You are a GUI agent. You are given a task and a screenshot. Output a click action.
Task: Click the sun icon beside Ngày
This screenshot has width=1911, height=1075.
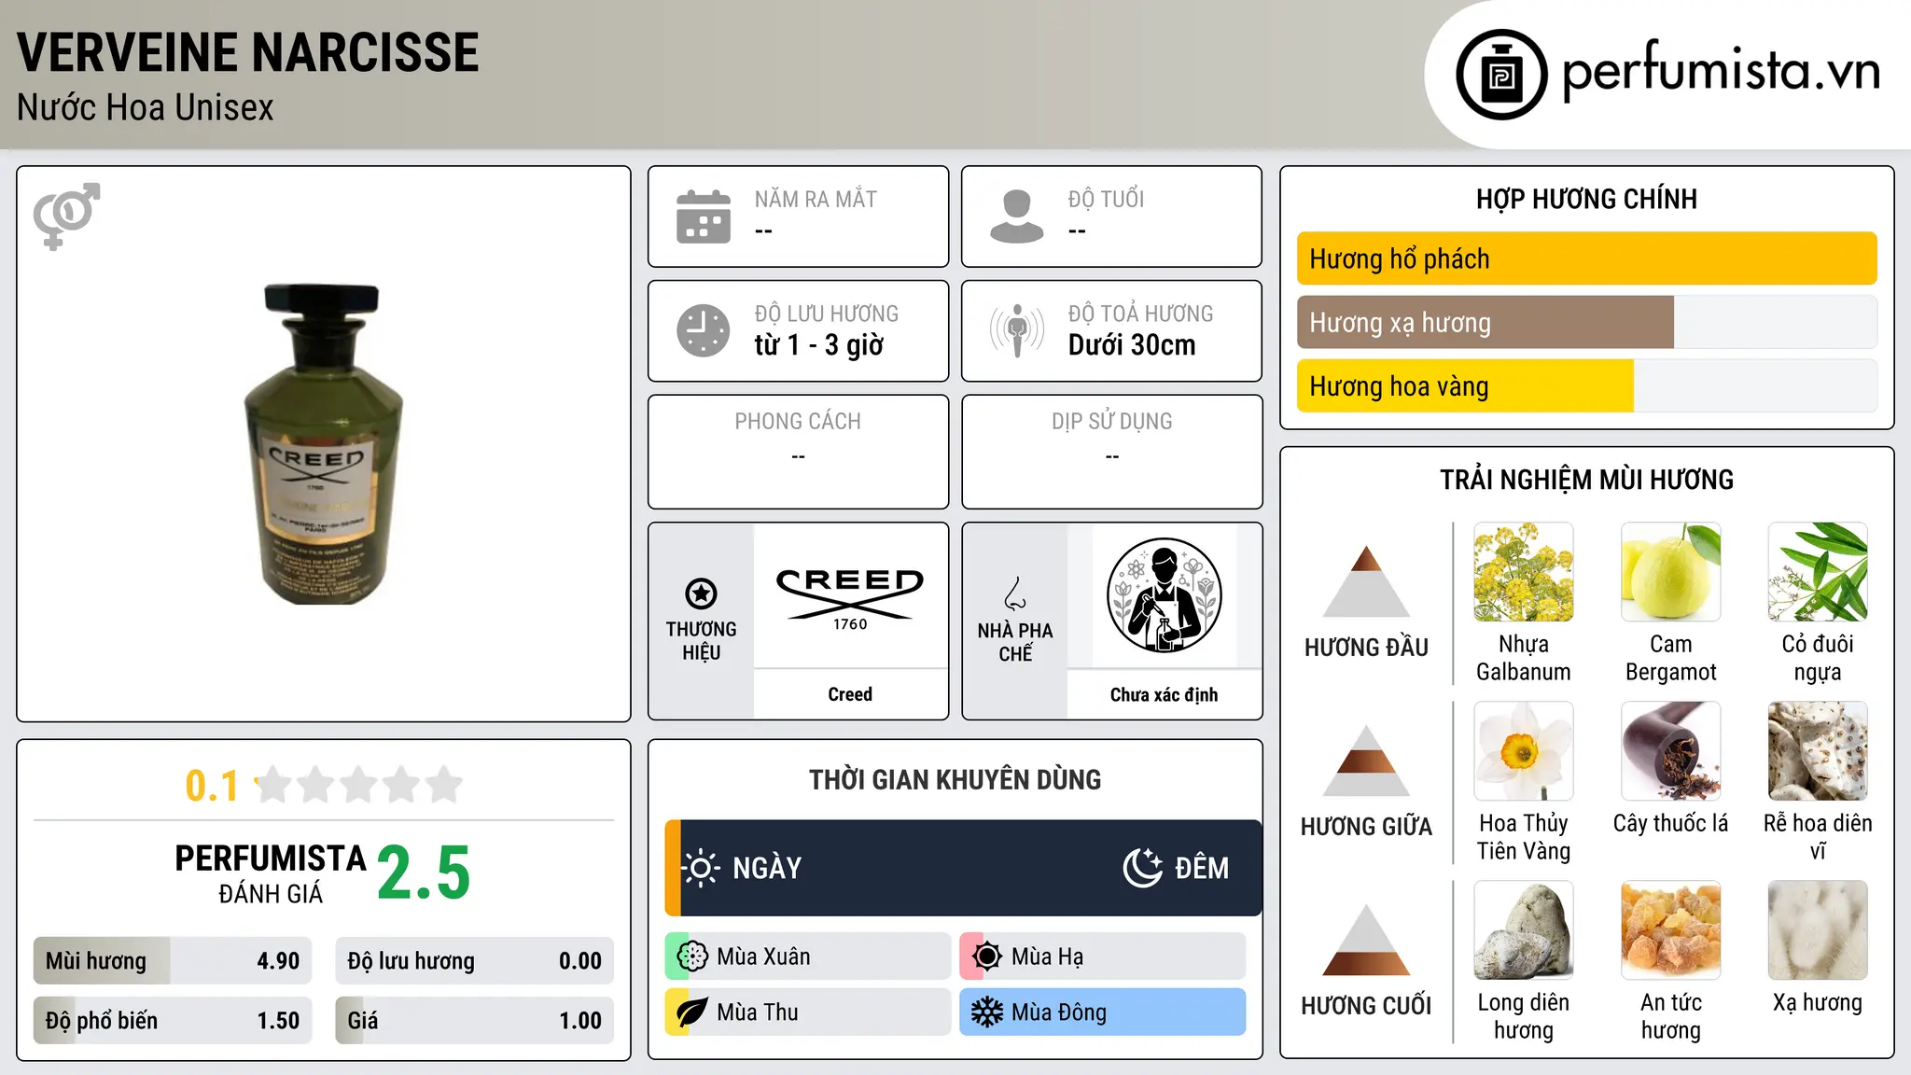(x=701, y=868)
